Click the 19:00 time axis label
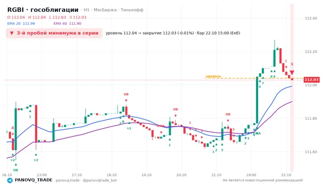 pyautogui.click(x=251, y=175)
